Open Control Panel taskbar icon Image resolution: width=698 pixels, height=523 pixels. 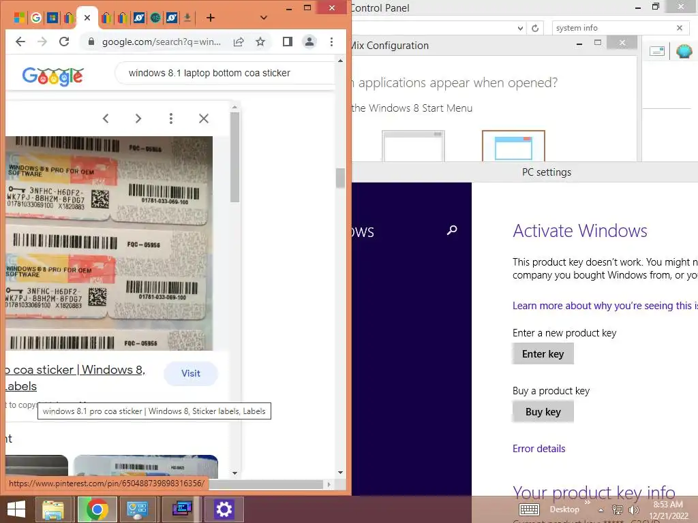coord(137,509)
